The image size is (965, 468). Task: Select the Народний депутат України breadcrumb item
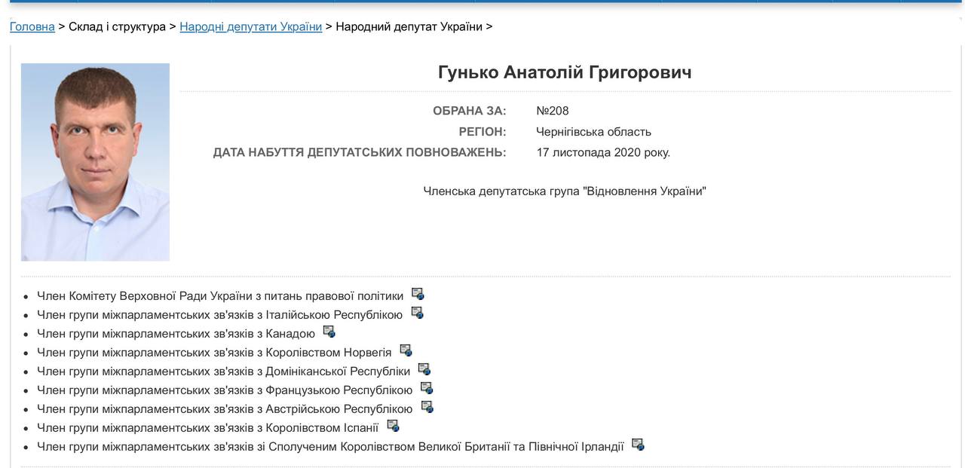click(409, 26)
